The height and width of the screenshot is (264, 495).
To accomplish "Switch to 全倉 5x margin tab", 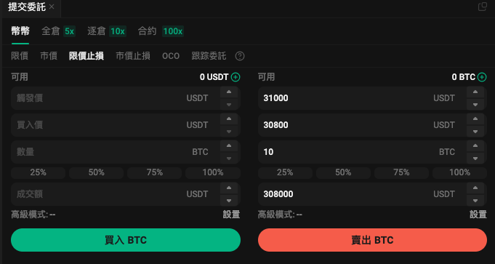I will 58,31.
